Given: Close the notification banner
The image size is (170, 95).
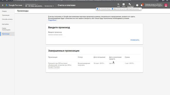Looking at the screenshot, I should (x=140, y=9).
